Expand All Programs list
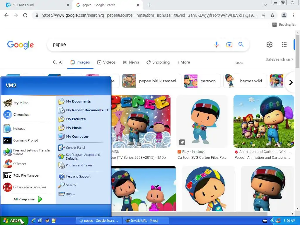Screen dimensions: 300x225 [28, 199]
